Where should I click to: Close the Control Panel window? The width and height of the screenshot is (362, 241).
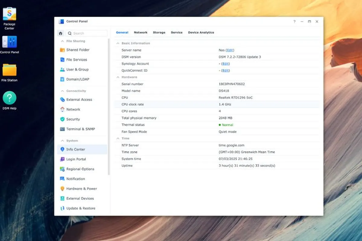[x=317, y=22]
